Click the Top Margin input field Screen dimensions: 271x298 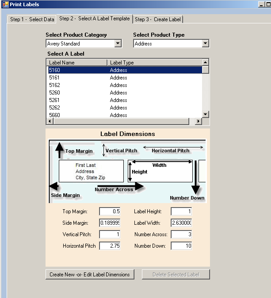pyautogui.click(x=110, y=211)
